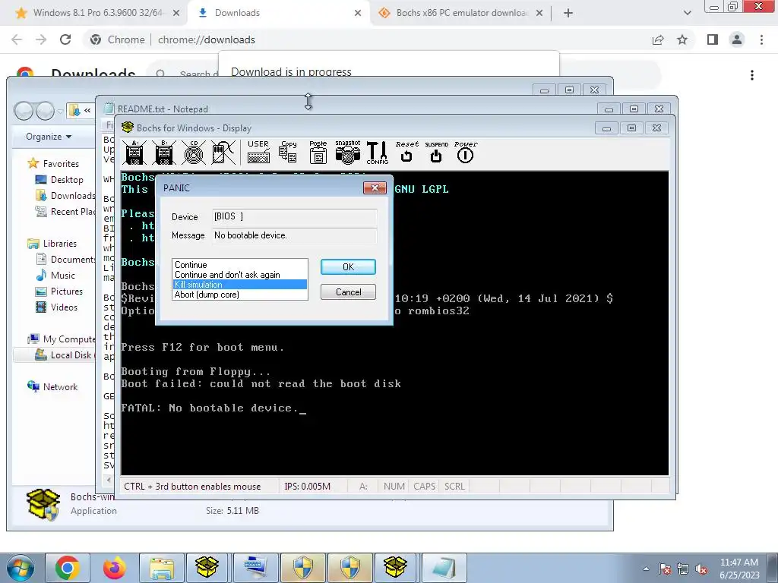Click the Power icon in Bochs toolbar

[x=466, y=152]
